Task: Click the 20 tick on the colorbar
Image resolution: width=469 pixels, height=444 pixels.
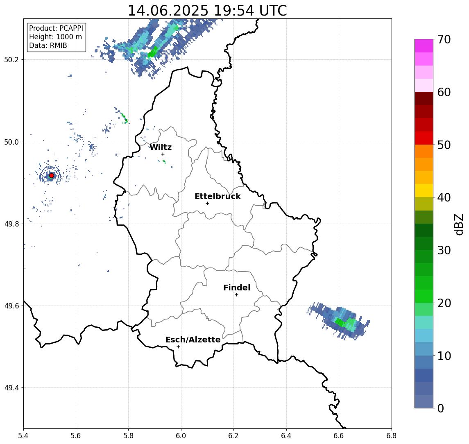Action: click(x=444, y=303)
